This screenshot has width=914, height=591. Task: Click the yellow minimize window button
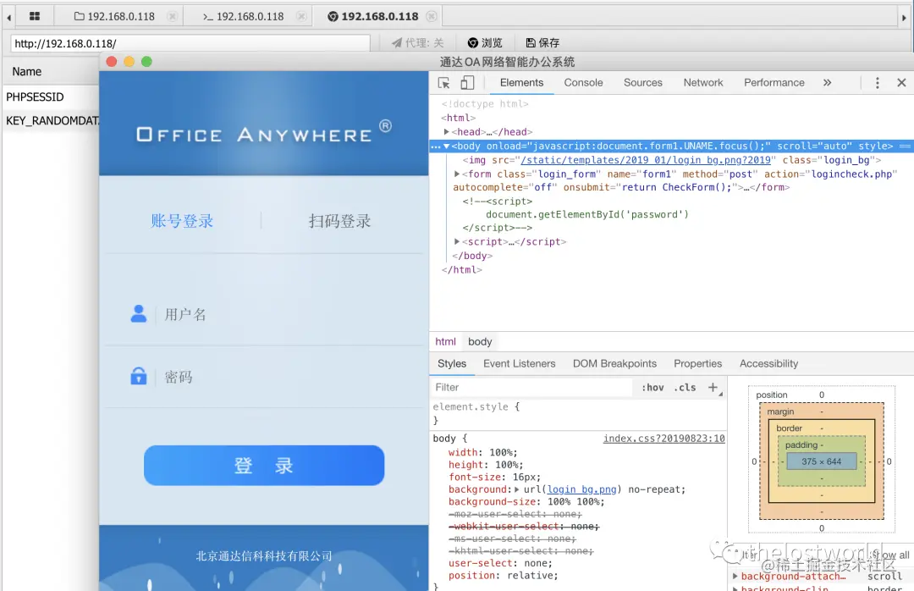click(x=129, y=62)
